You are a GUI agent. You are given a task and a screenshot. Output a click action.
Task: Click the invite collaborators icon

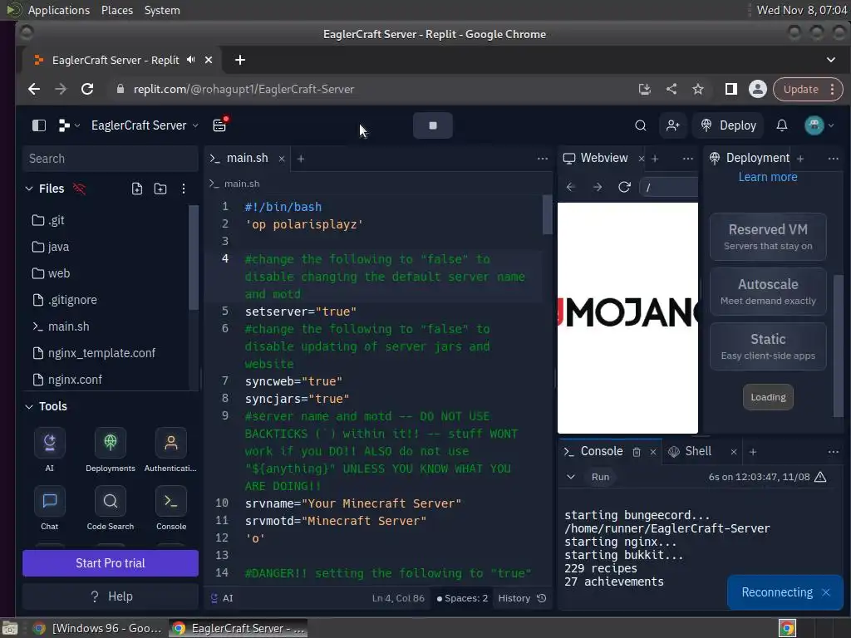pyautogui.click(x=673, y=125)
